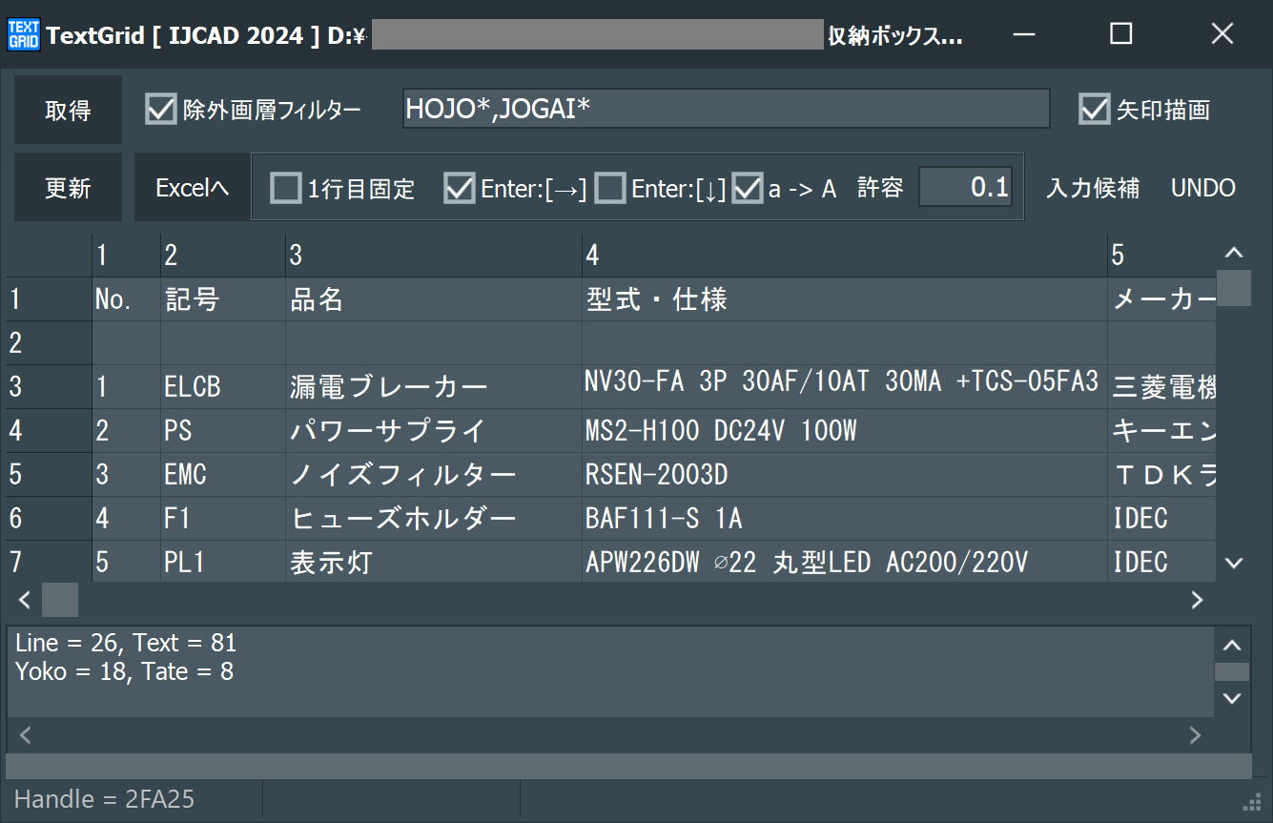The height and width of the screenshot is (823, 1273).
Task: Select row header 4
Action: point(49,431)
